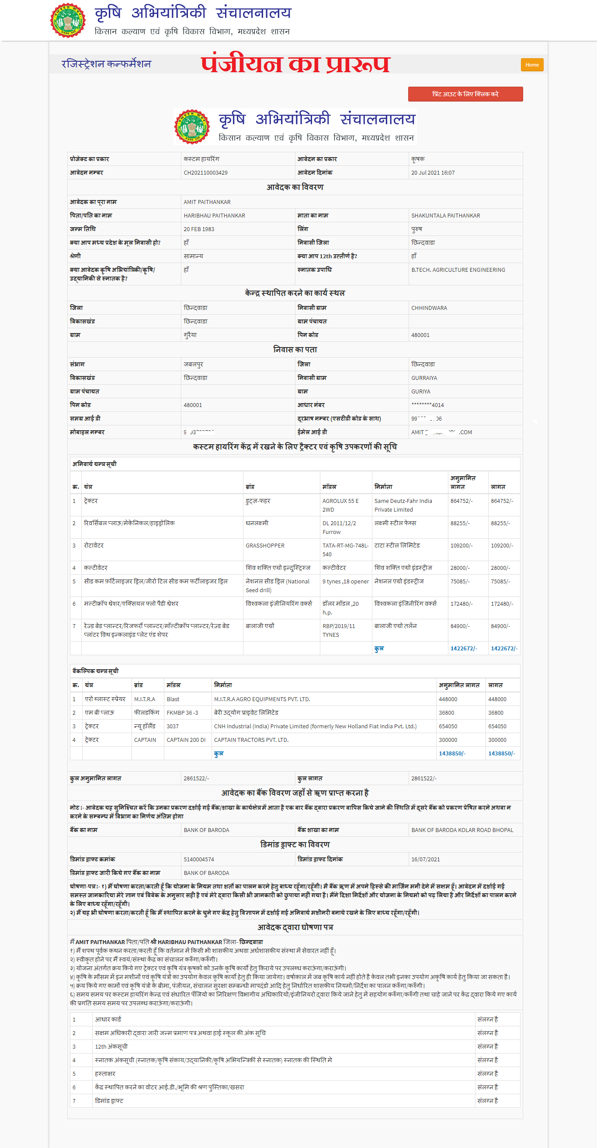This screenshot has width=597, height=1148.
Task: Select application number CH202110003429
Action: [x=205, y=173]
